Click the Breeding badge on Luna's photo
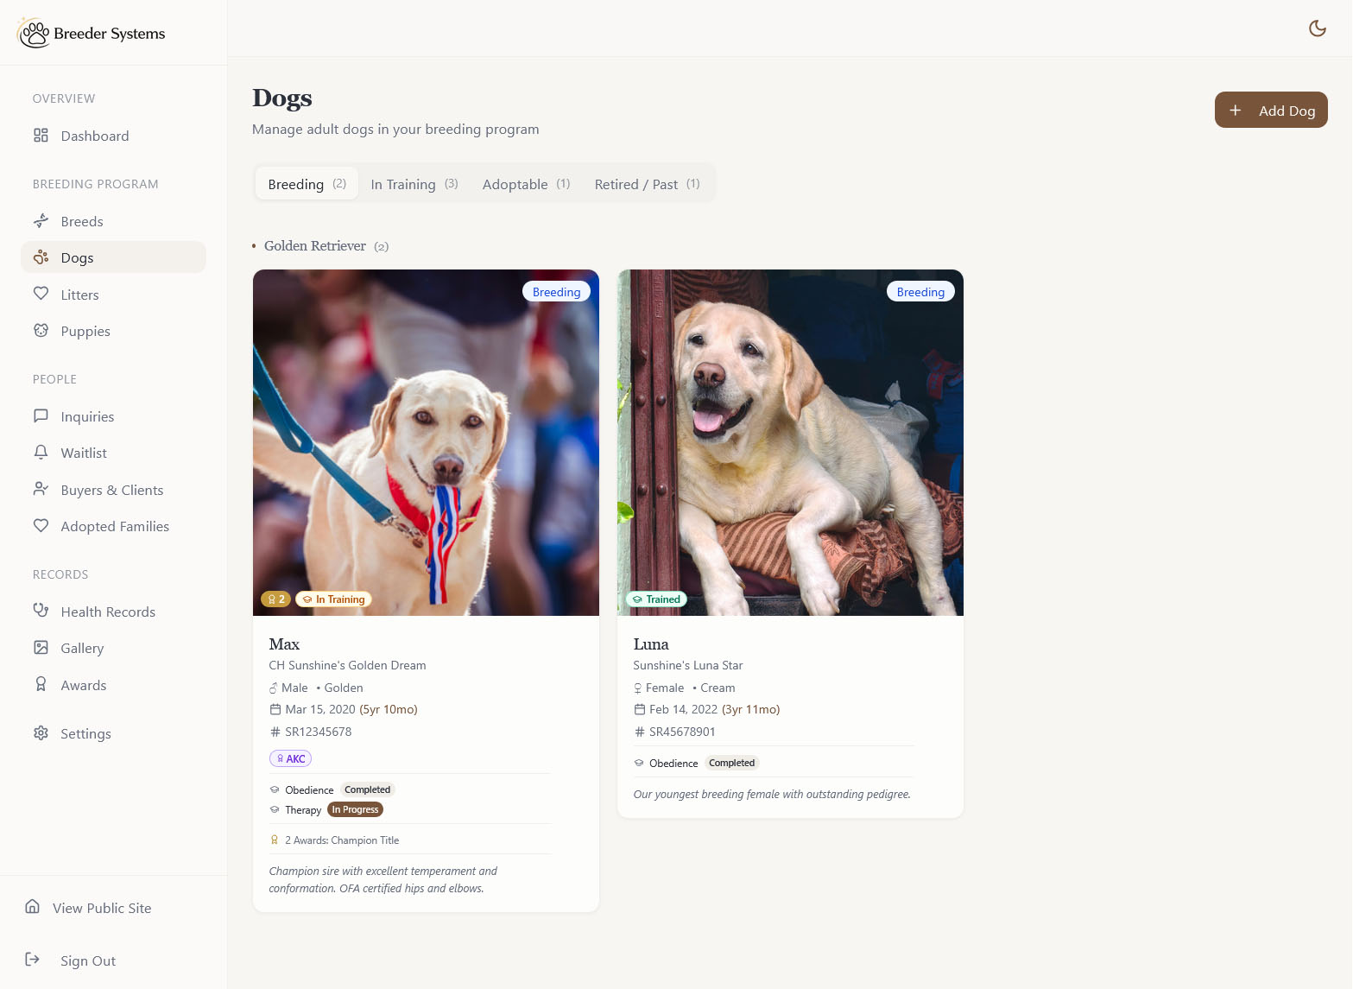The height and width of the screenshot is (989, 1353). tap(920, 292)
